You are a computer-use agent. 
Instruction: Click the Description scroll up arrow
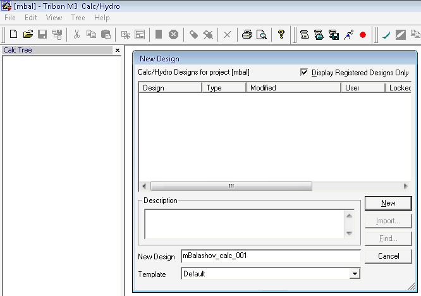(349, 216)
